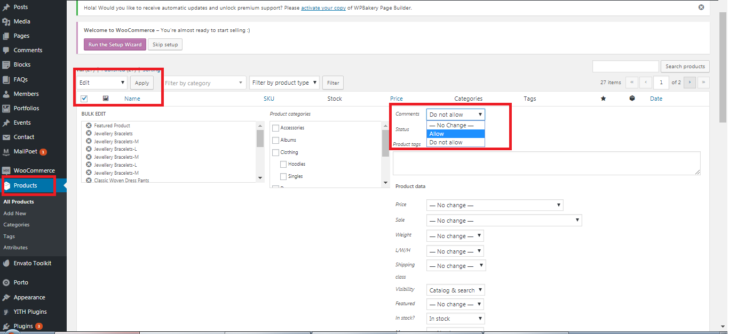Click the Search products button
This screenshot has height=334, width=729.
tap(685, 67)
